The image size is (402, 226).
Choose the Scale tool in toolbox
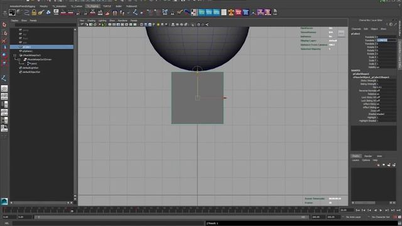pos(4,63)
